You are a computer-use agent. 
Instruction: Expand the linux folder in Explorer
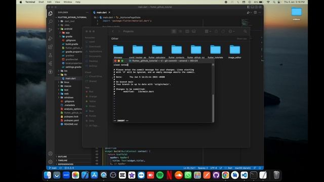coord(66,82)
